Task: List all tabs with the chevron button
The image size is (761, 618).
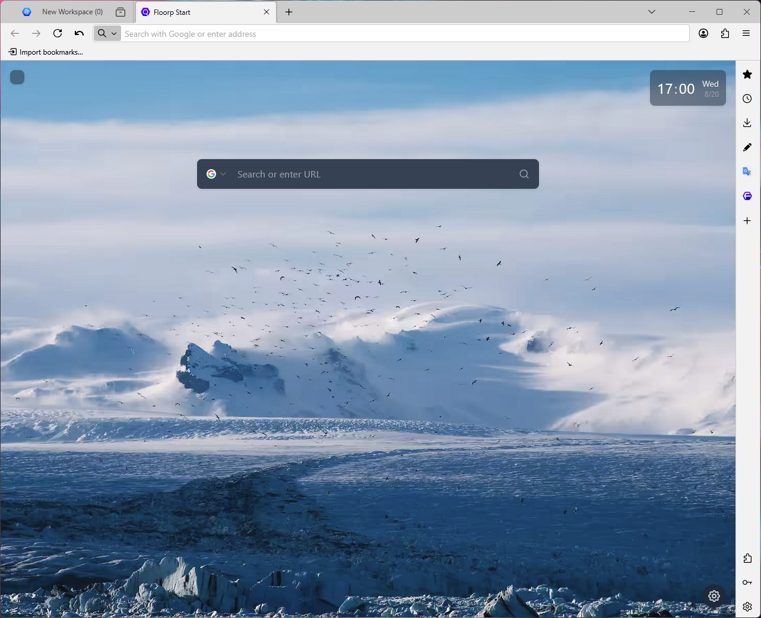Action: coord(652,12)
